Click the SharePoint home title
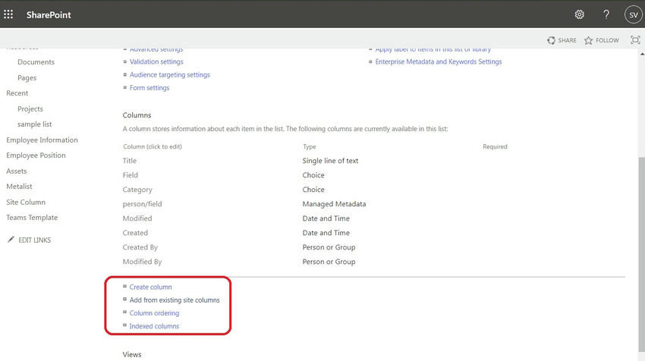The height and width of the screenshot is (361, 645). click(49, 14)
